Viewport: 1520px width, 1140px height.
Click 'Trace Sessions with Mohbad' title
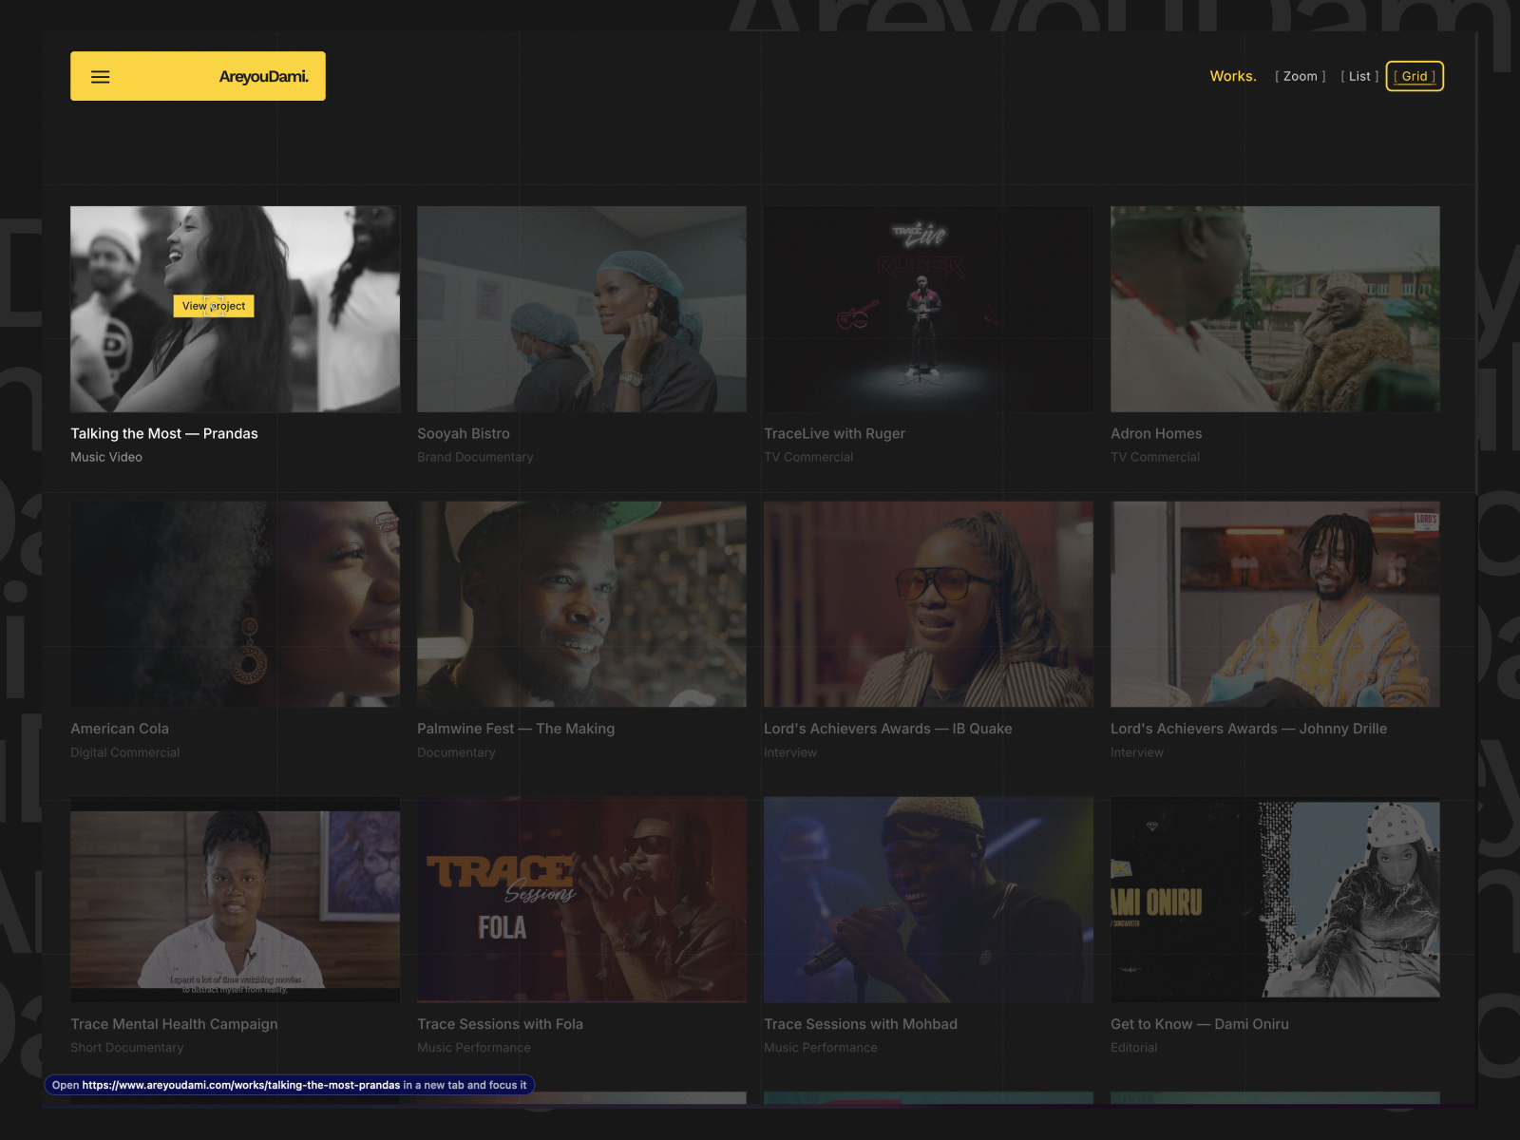861,1024
